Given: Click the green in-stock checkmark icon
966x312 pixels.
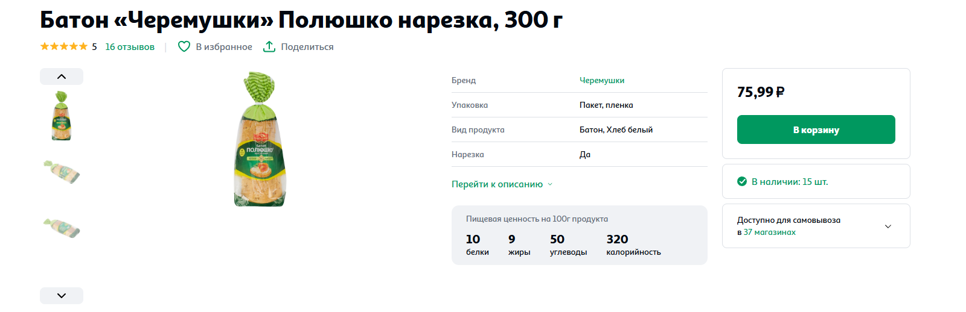Looking at the screenshot, I should click(x=742, y=181).
